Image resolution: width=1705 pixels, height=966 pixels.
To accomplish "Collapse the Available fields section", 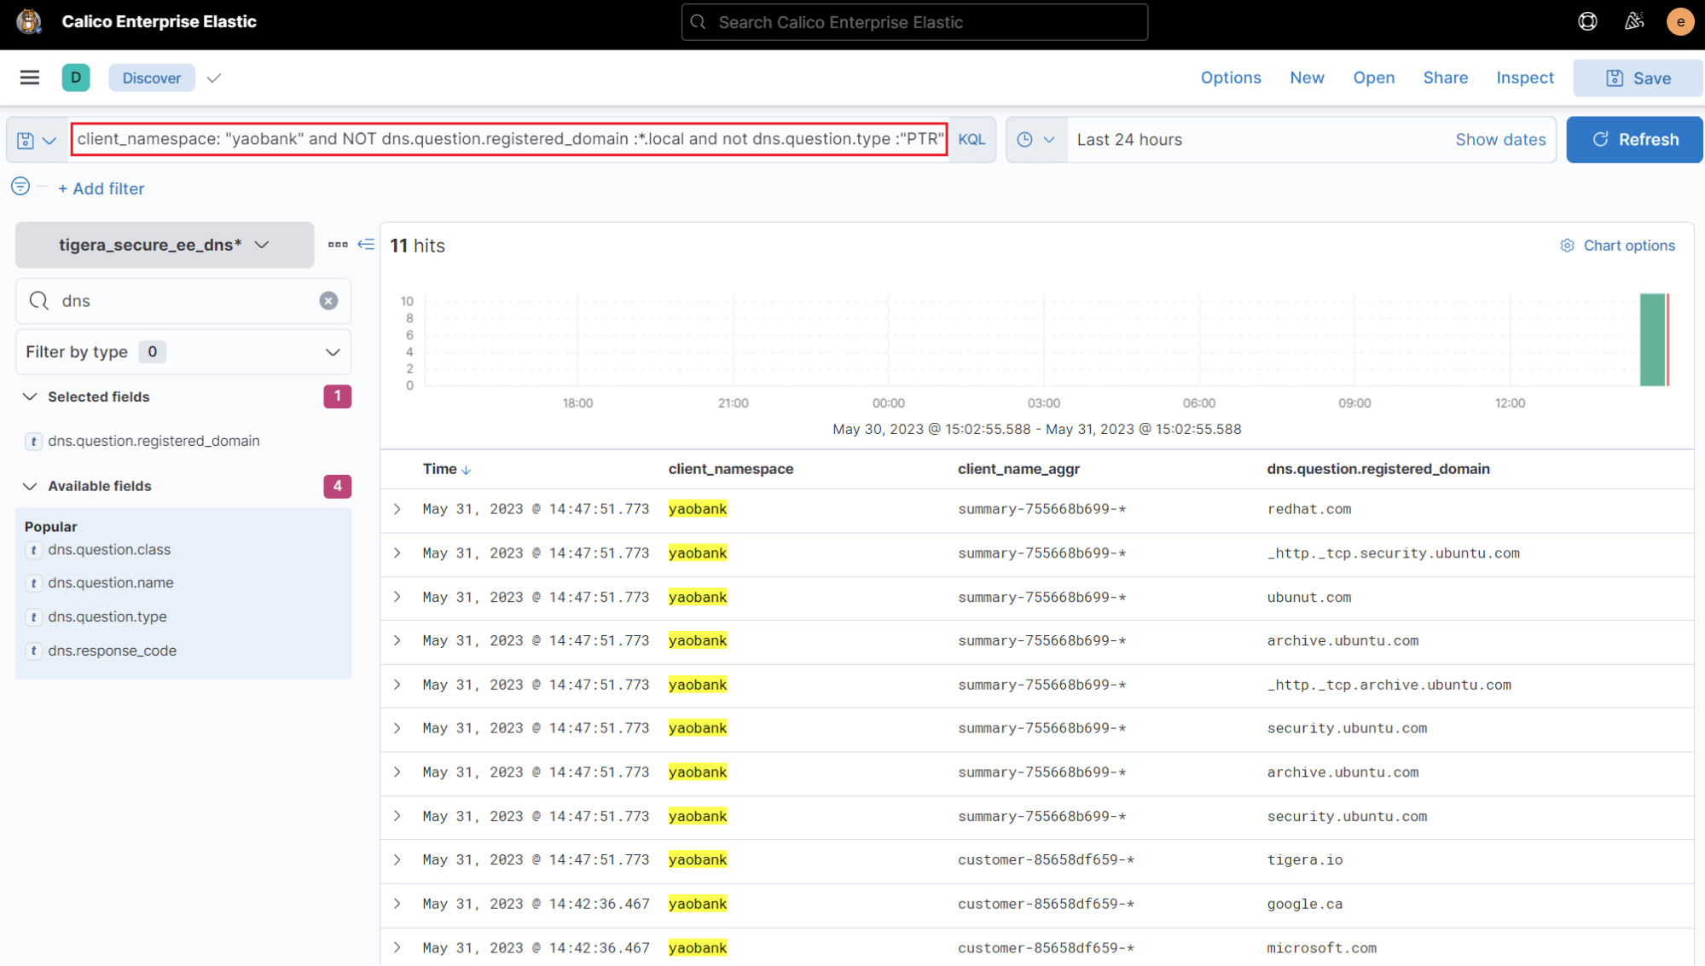I will point(30,486).
